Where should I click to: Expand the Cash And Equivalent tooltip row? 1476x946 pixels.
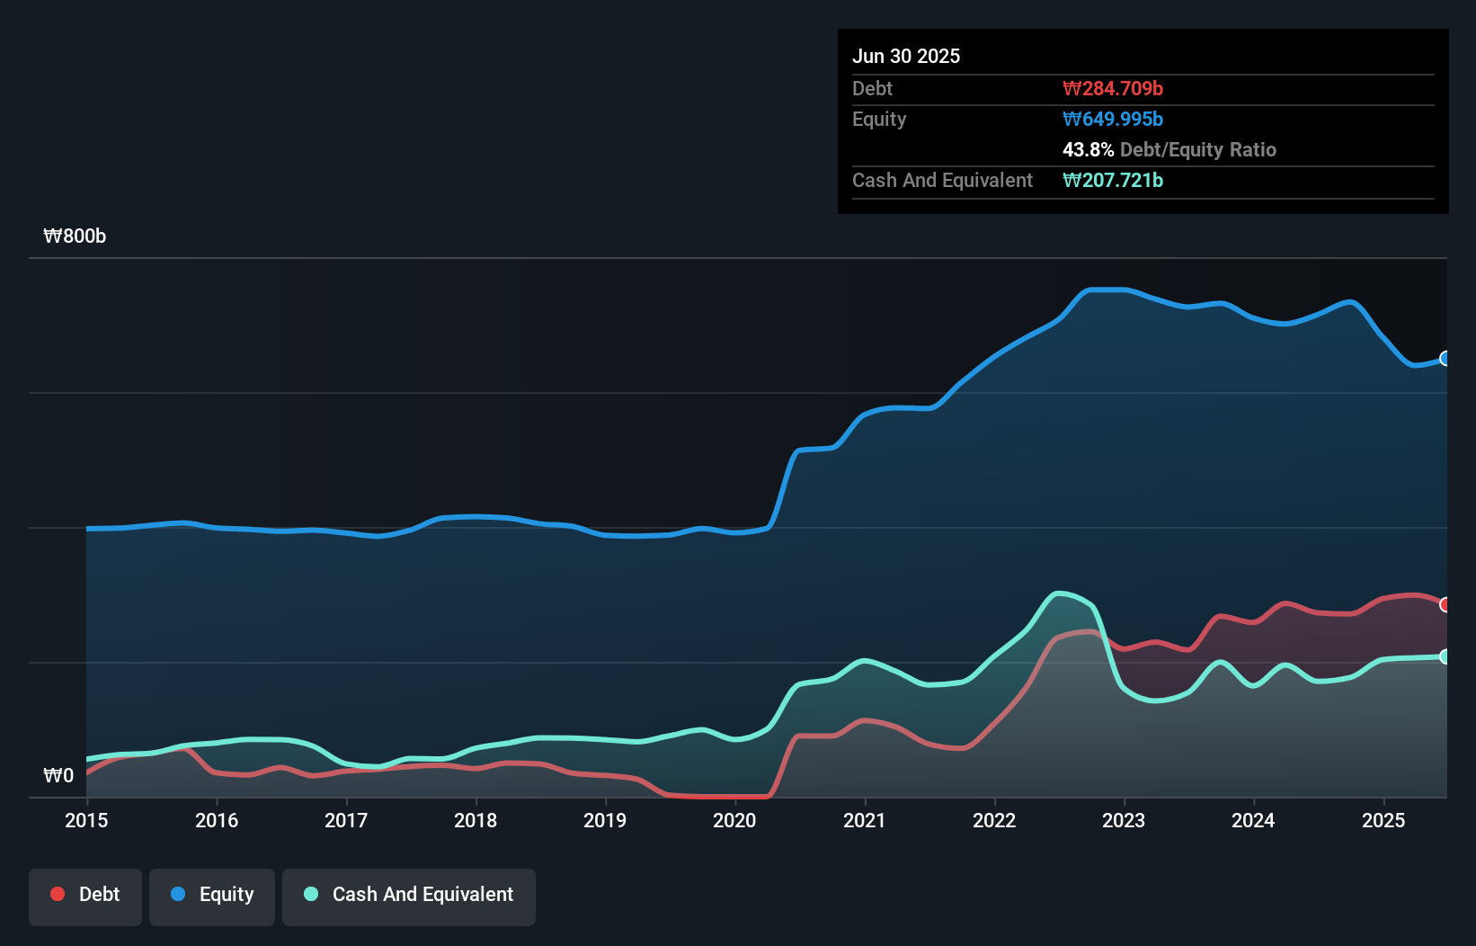coord(942,180)
